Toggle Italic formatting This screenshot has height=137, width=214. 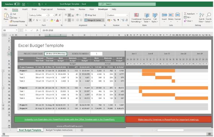(34, 20)
